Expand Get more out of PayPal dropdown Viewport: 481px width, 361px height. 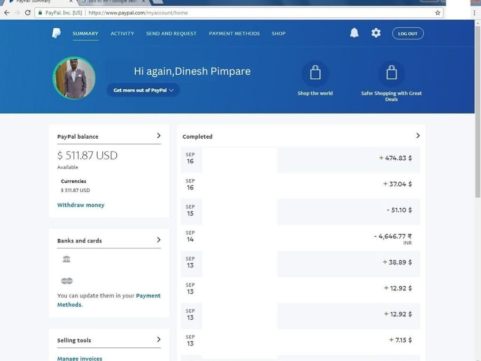pos(143,90)
